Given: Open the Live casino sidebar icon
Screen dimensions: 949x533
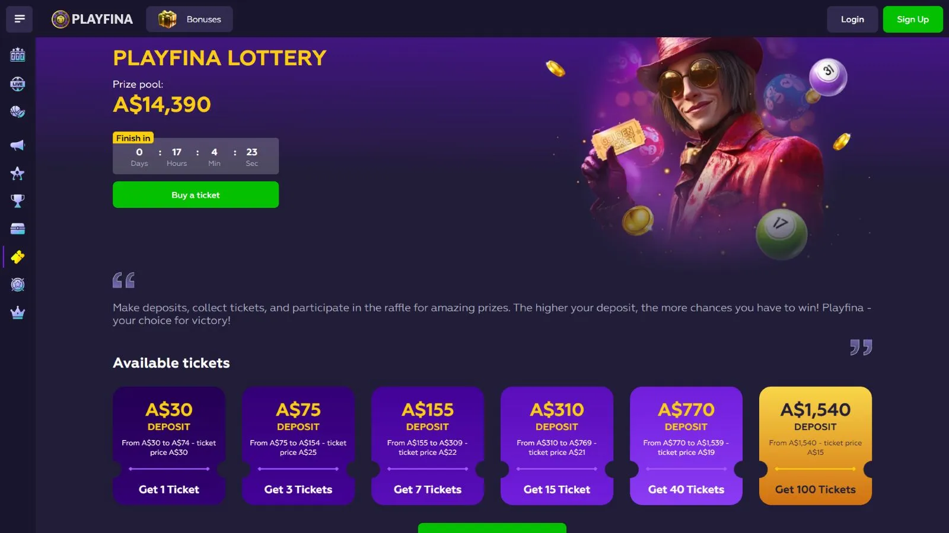Looking at the screenshot, I should (x=18, y=84).
